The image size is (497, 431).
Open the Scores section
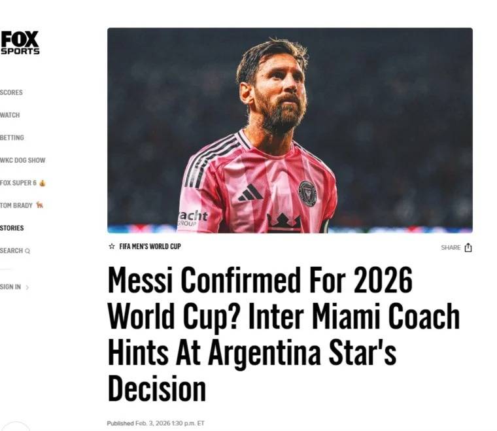[11, 93]
